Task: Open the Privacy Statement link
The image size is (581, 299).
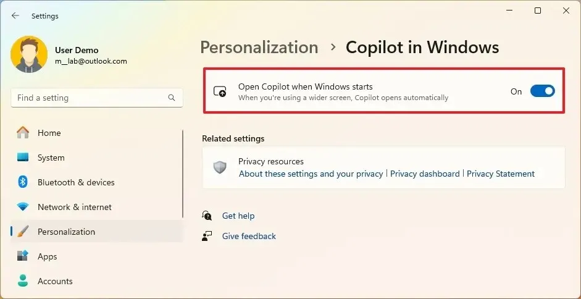Action: [500, 174]
